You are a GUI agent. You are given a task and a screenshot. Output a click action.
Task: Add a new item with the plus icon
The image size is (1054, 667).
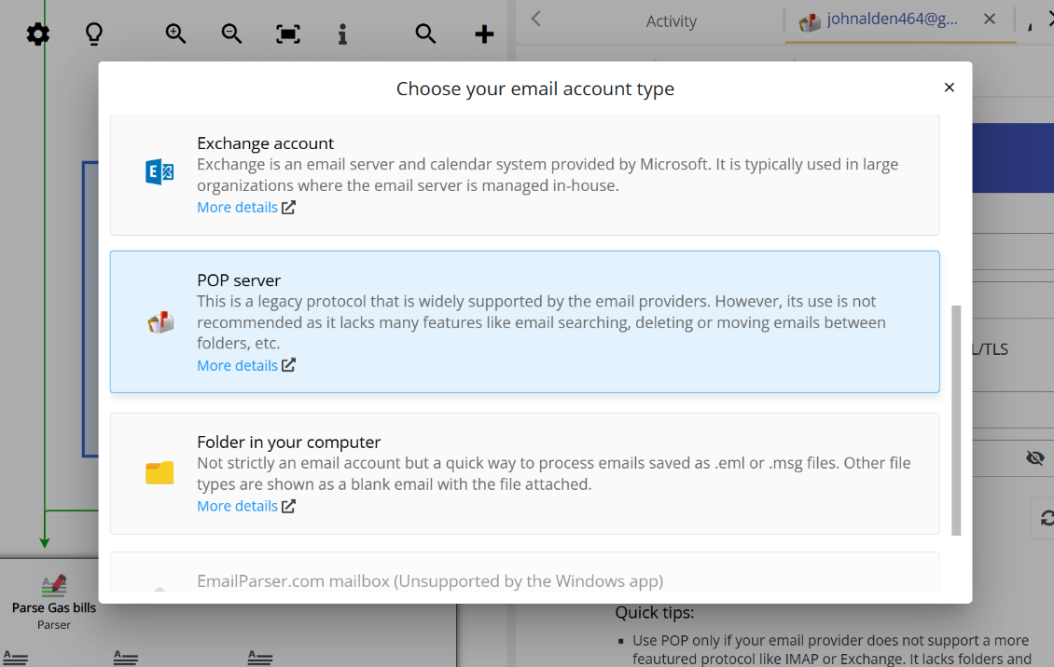483,34
